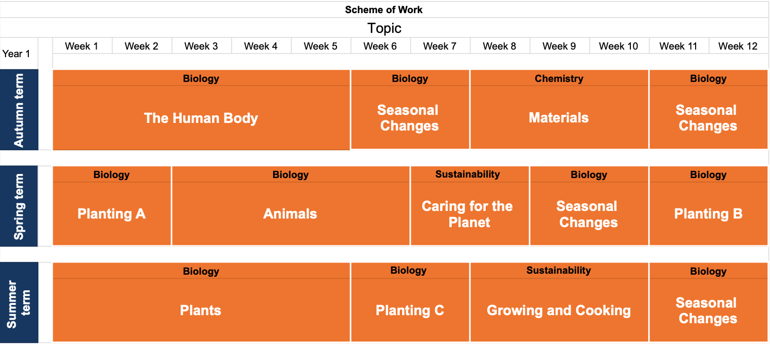Select the Topic header row
The height and width of the screenshot is (345, 770).
[x=384, y=28]
